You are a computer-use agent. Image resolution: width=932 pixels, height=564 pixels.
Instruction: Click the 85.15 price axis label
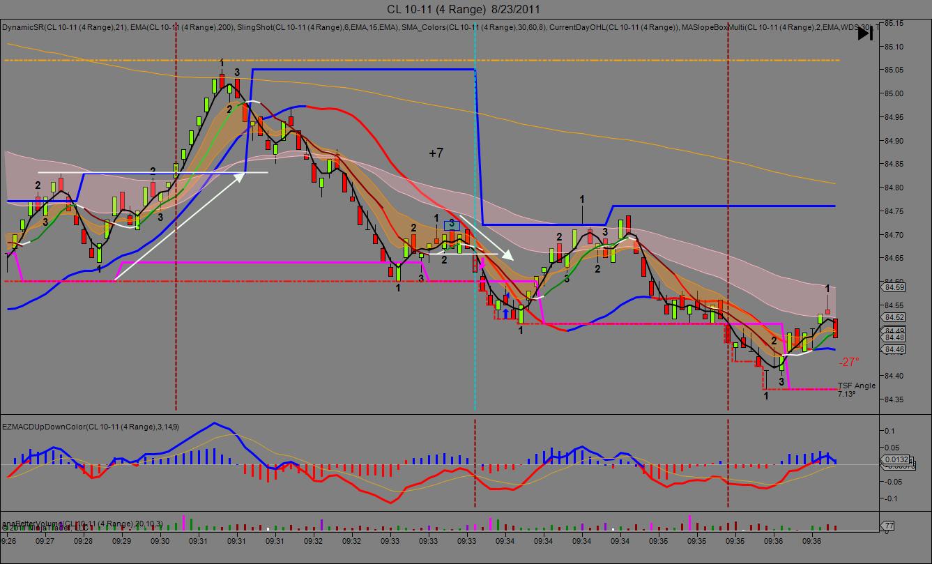894,23
